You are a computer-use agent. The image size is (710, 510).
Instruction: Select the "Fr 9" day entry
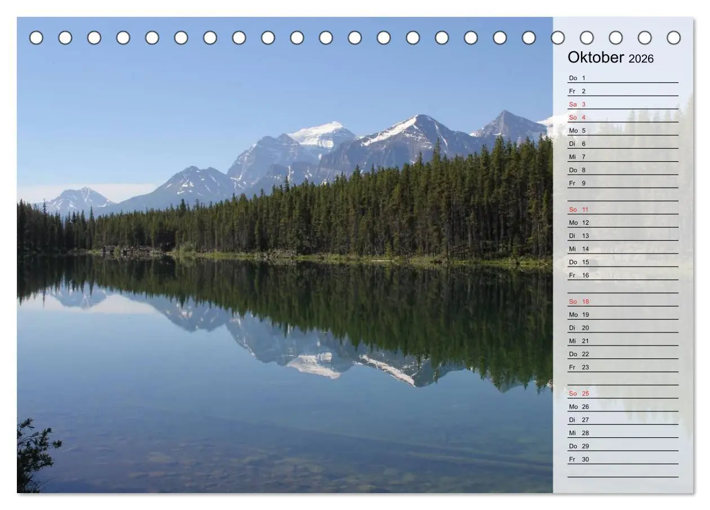(623, 183)
